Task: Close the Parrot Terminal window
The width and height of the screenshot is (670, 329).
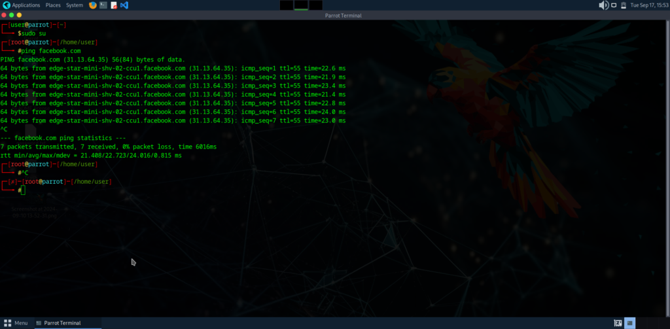Action: (x=5, y=15)
